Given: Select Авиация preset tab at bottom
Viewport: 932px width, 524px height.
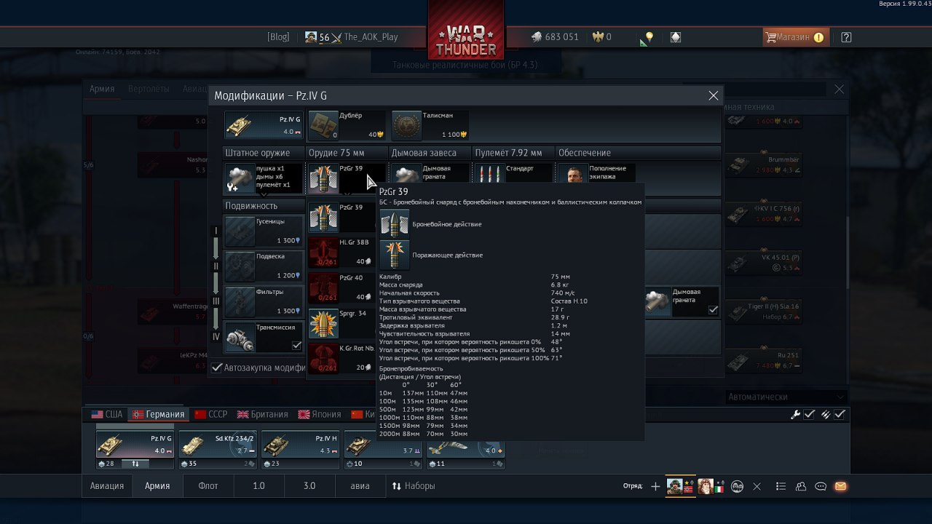Looking at the screenshot, I should click(x=106, y=486).
